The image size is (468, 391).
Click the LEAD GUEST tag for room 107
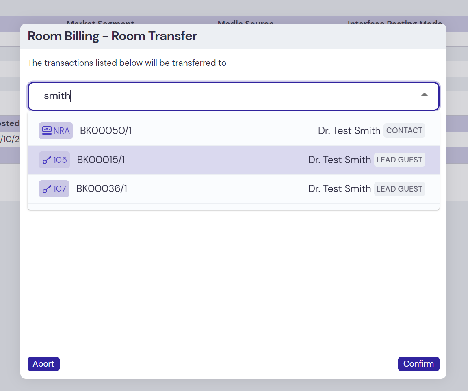399,189
